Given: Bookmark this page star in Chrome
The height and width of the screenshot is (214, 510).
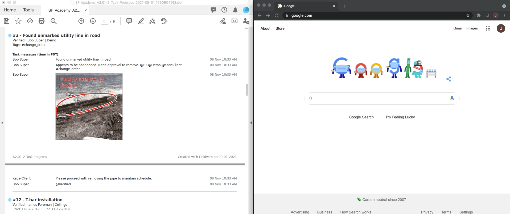Looking at the screenshot, I should 468,15.
